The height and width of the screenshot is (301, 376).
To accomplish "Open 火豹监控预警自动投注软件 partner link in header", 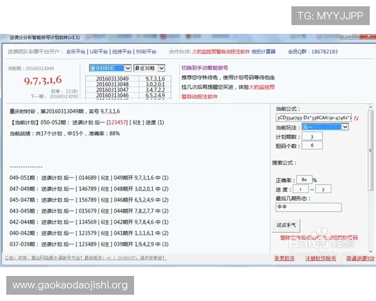I will tap(221, 51).
